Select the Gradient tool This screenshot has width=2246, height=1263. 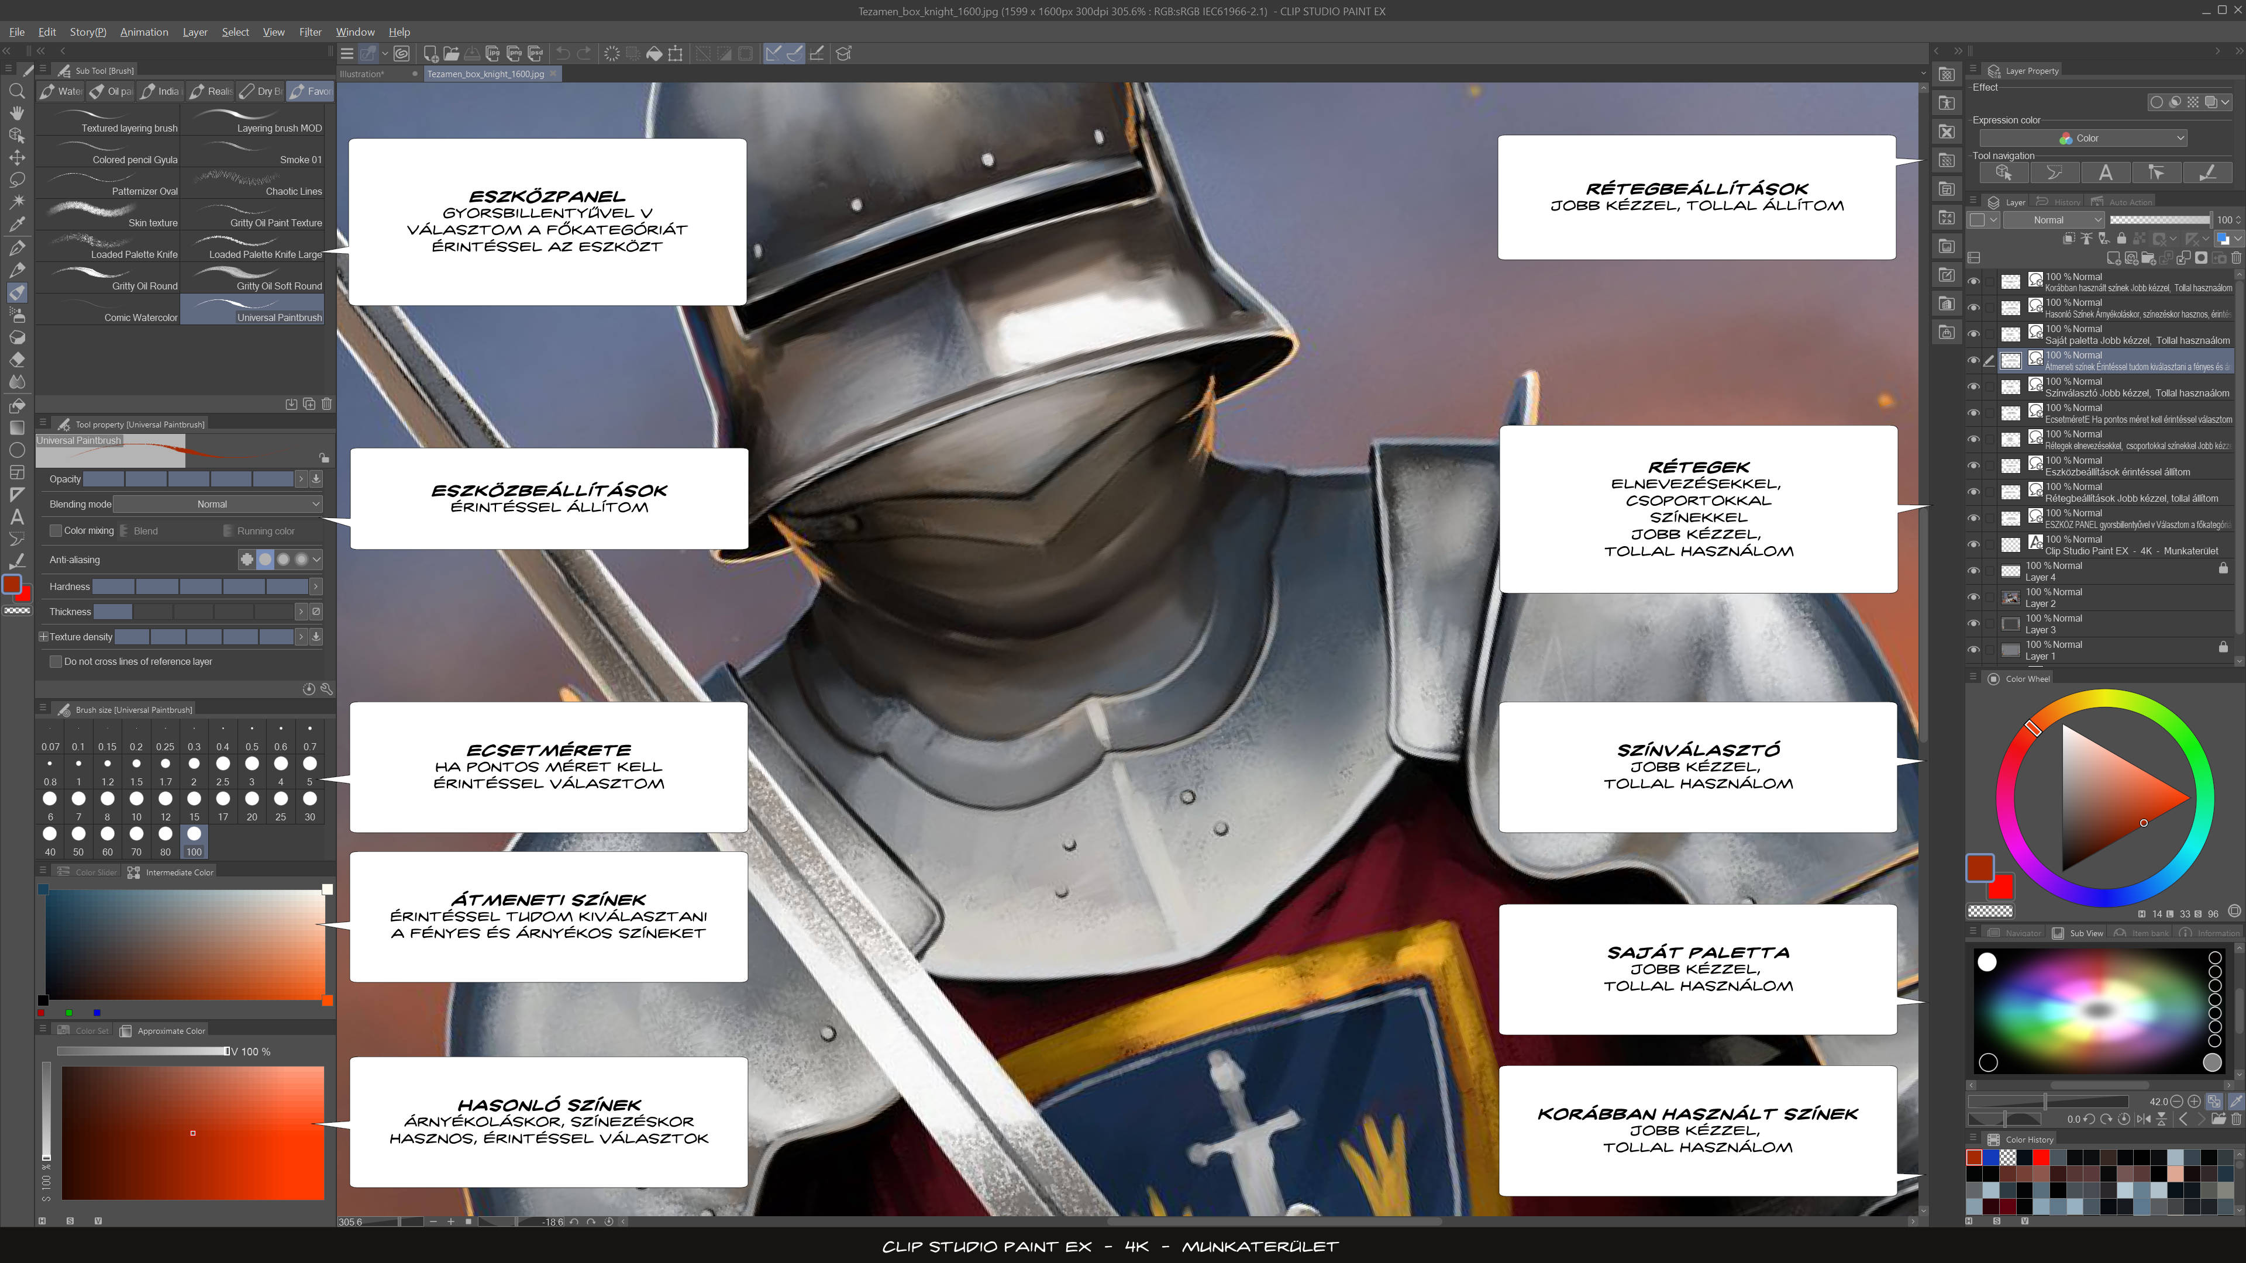(16, 427)
